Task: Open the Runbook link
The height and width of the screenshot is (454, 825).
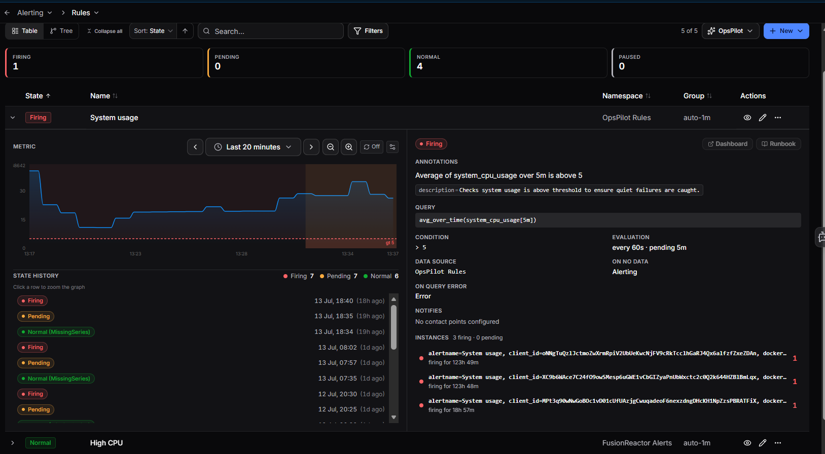Action: click(778, 144)
